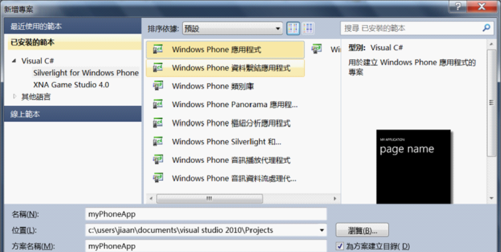Open the 排序依據 預設 dropdown
Screen dimensions: 501x252
[x=233, y=28]
